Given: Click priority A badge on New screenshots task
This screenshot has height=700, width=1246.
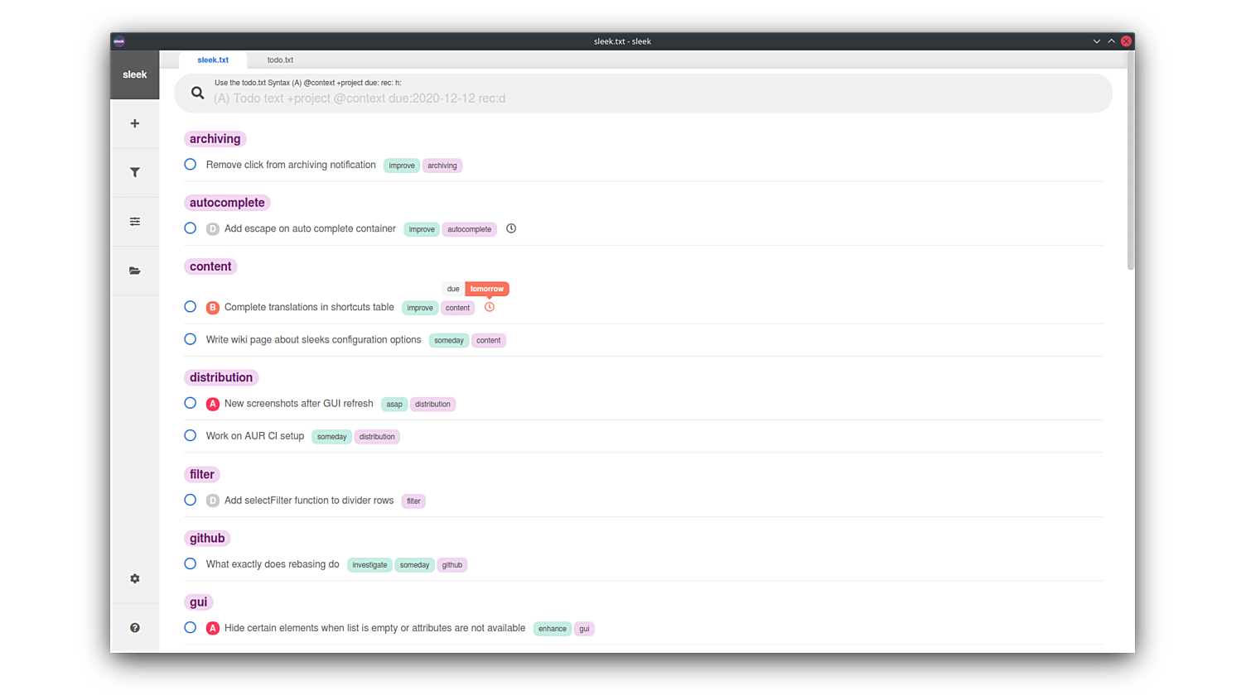Looking at the screenshot, I should coord(213,405).
